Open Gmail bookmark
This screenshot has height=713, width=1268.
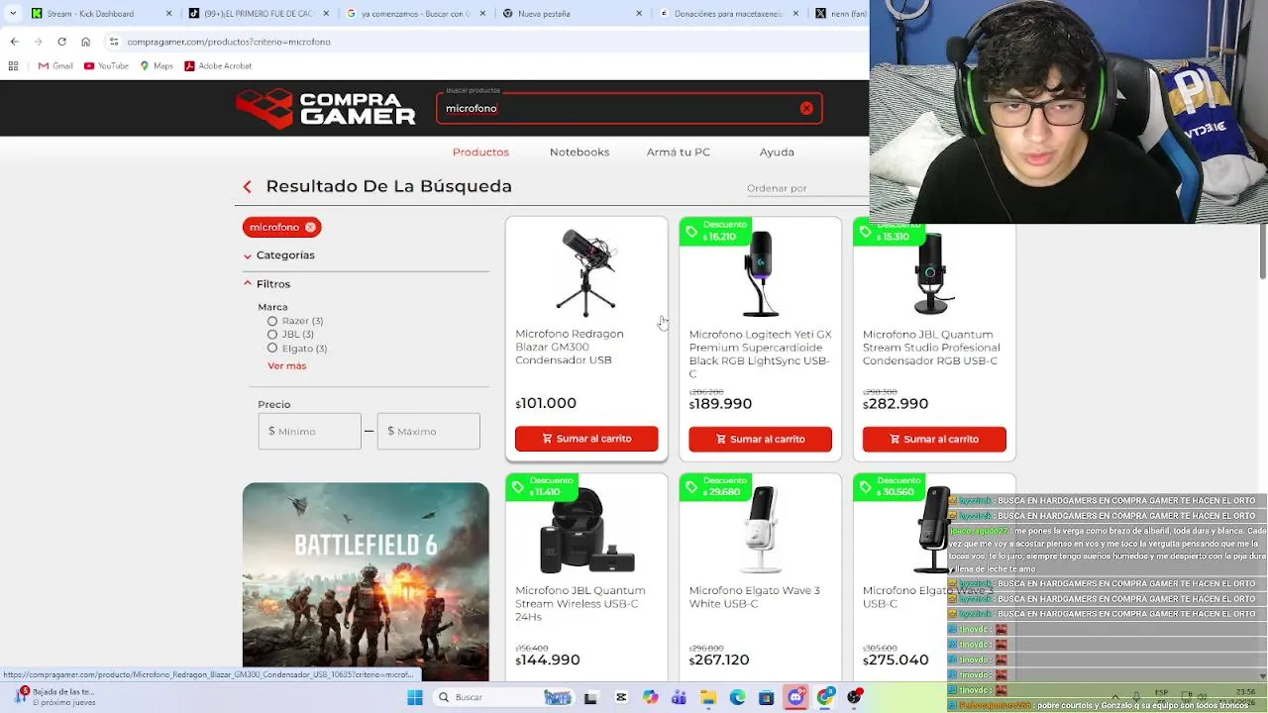pyautogui.click(x=55, y=65)
